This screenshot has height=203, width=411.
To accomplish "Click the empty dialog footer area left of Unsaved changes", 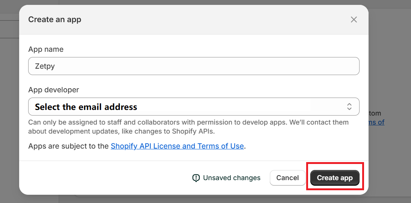I will [x=105, y=178].
